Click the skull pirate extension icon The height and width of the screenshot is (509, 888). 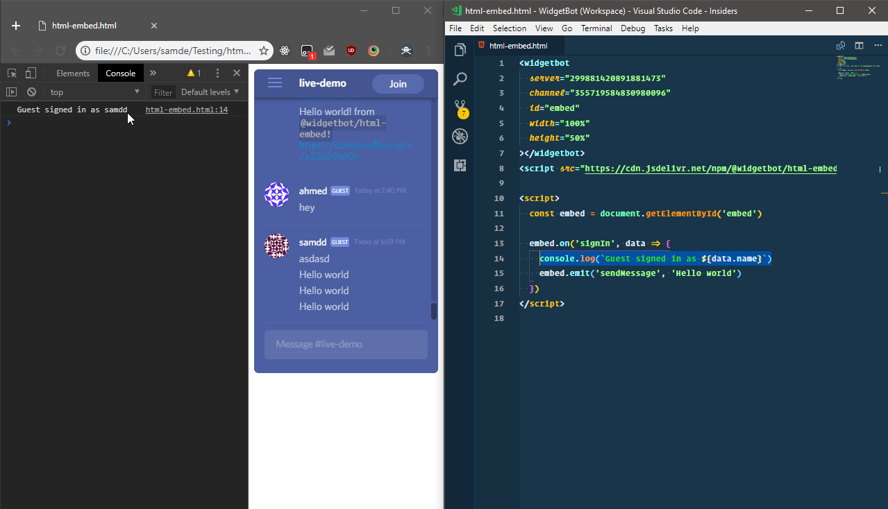coord(406,51)
